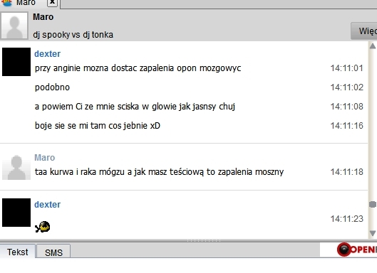
Task: Click dexter's avatar in last message
Action: pyautogui.click(x=16, y=213)
